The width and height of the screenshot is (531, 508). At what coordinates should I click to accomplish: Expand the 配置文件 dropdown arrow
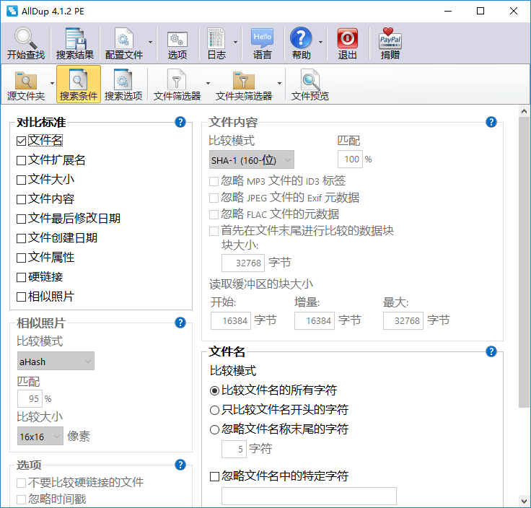151,42
